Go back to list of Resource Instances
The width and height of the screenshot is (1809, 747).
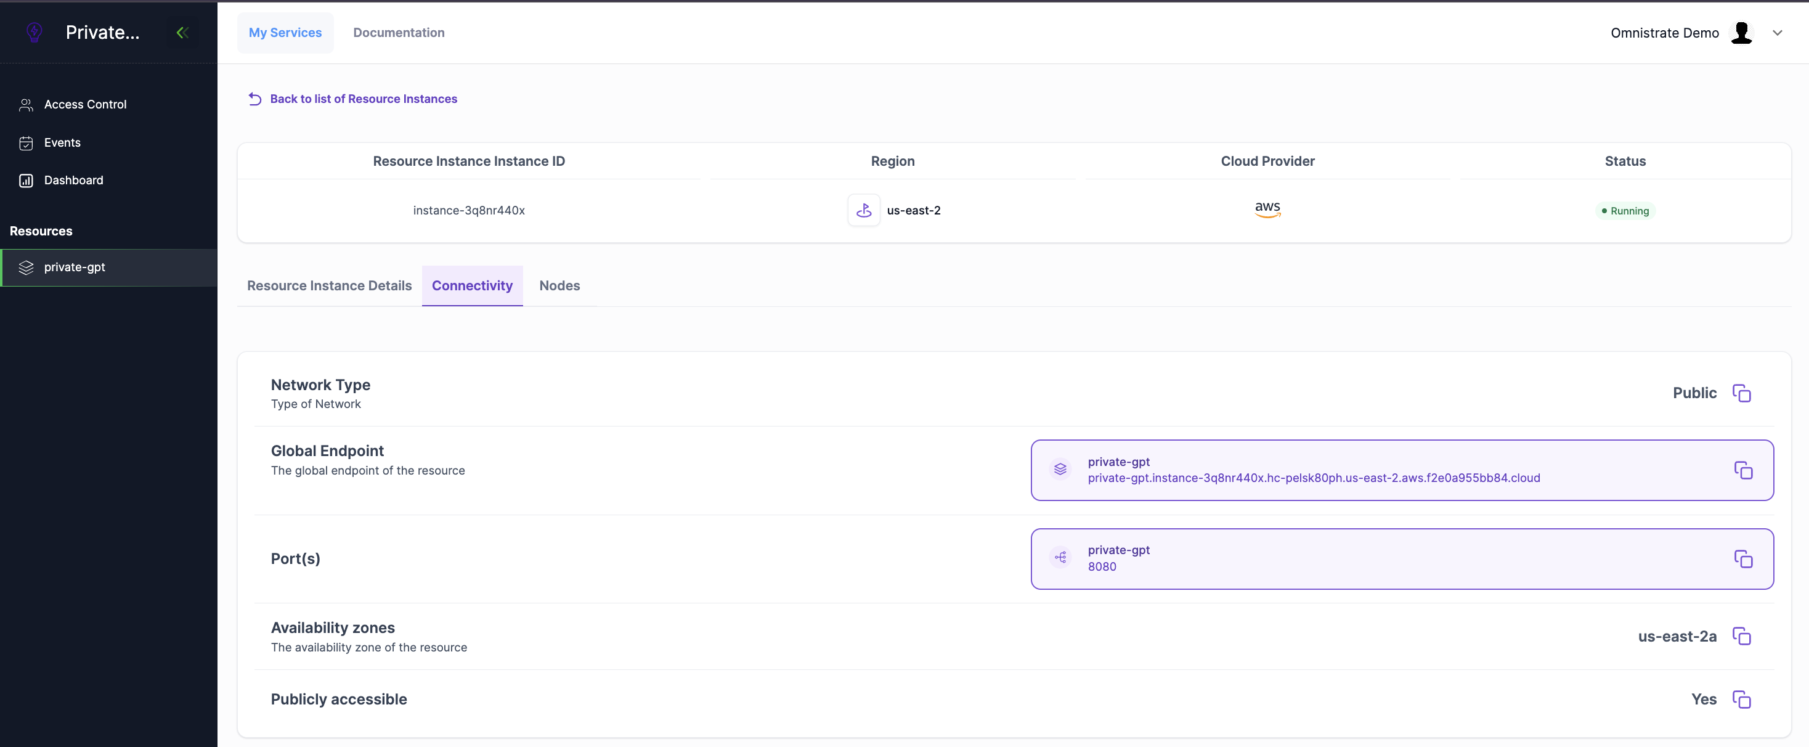[363, 99]
